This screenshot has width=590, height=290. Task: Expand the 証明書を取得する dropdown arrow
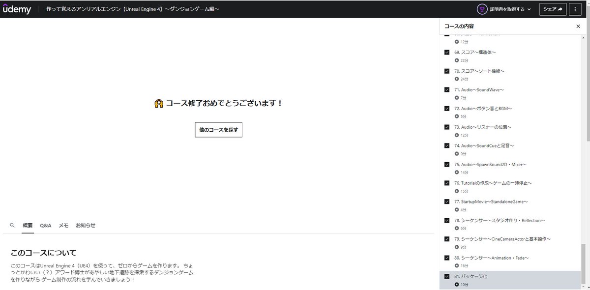pyautogui.click(x=529, y=9)
